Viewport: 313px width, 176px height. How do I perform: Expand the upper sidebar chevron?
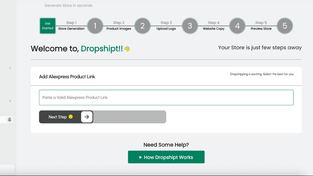pyautogui.click(x=10, y=68)
